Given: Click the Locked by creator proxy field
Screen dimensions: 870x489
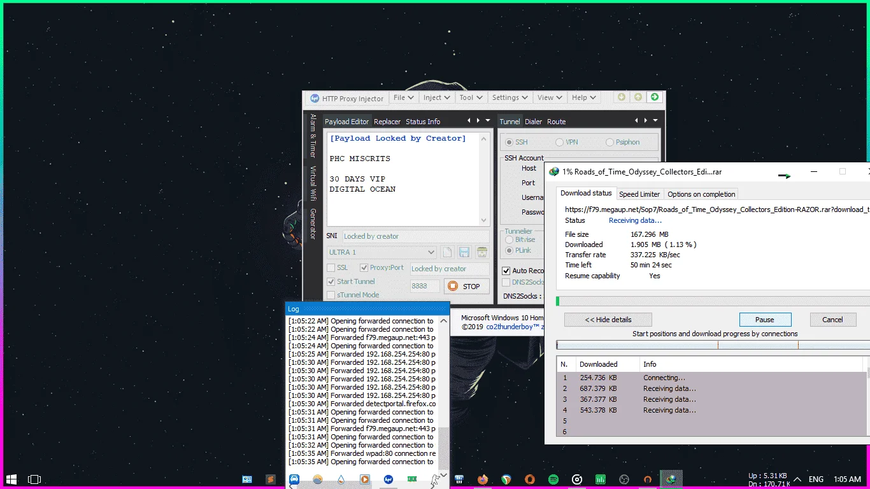Looking at the screenshot, I should (450, 269).
